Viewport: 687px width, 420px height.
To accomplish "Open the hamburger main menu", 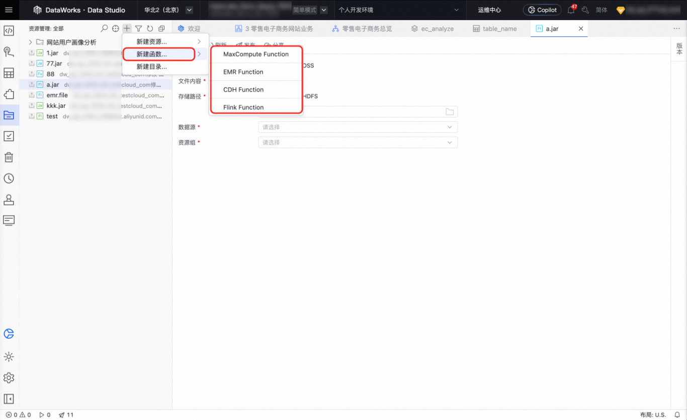I will 9,10.
